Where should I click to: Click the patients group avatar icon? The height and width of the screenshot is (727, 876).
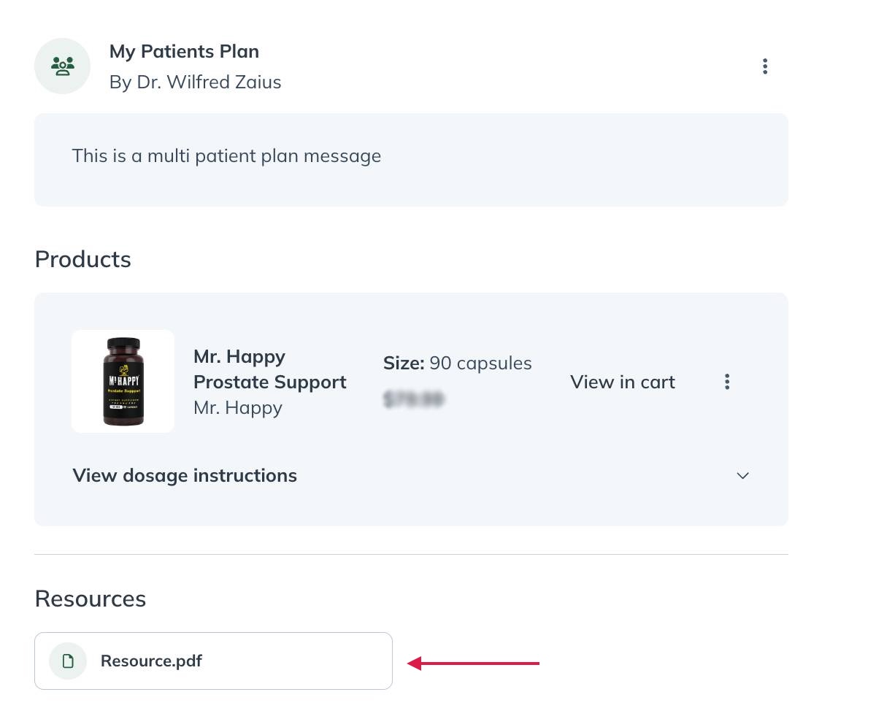(x=62, y=66)
